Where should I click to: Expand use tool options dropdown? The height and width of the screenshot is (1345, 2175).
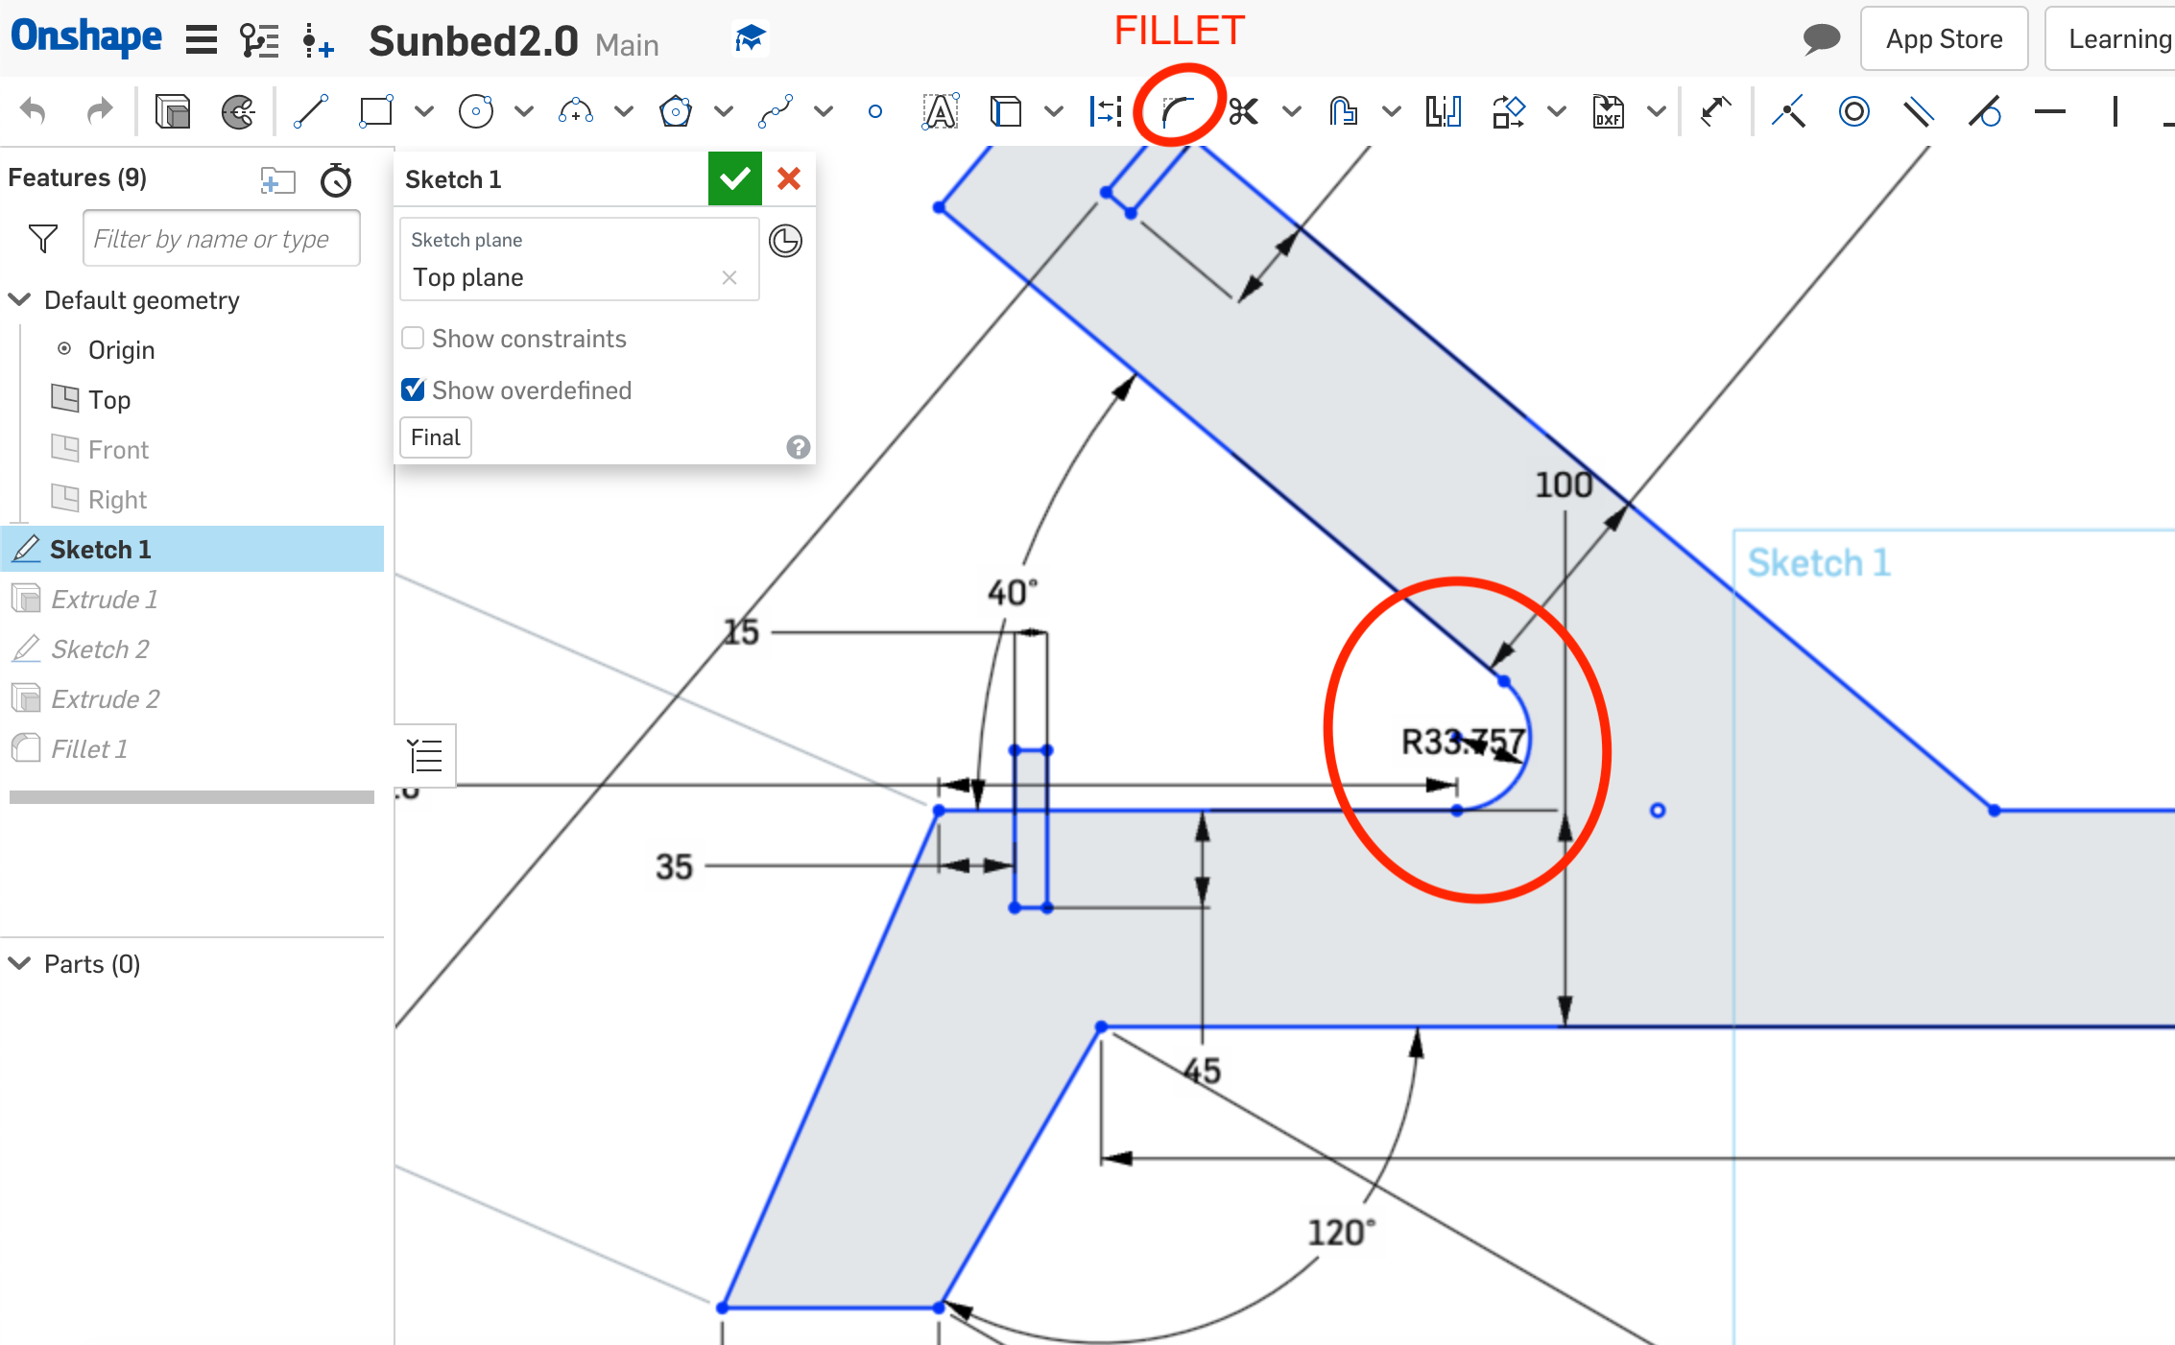[1054, 111]
